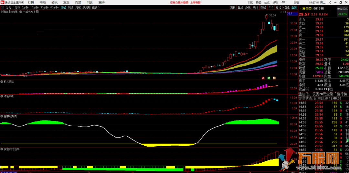Click the 返回 return button
The image size is (349, 173).
pos(294,7)
